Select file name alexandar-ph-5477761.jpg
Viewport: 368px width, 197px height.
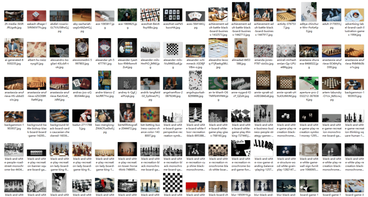(105, 62)
